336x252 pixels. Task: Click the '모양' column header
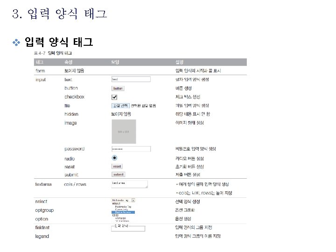click(x=115, y=62)
